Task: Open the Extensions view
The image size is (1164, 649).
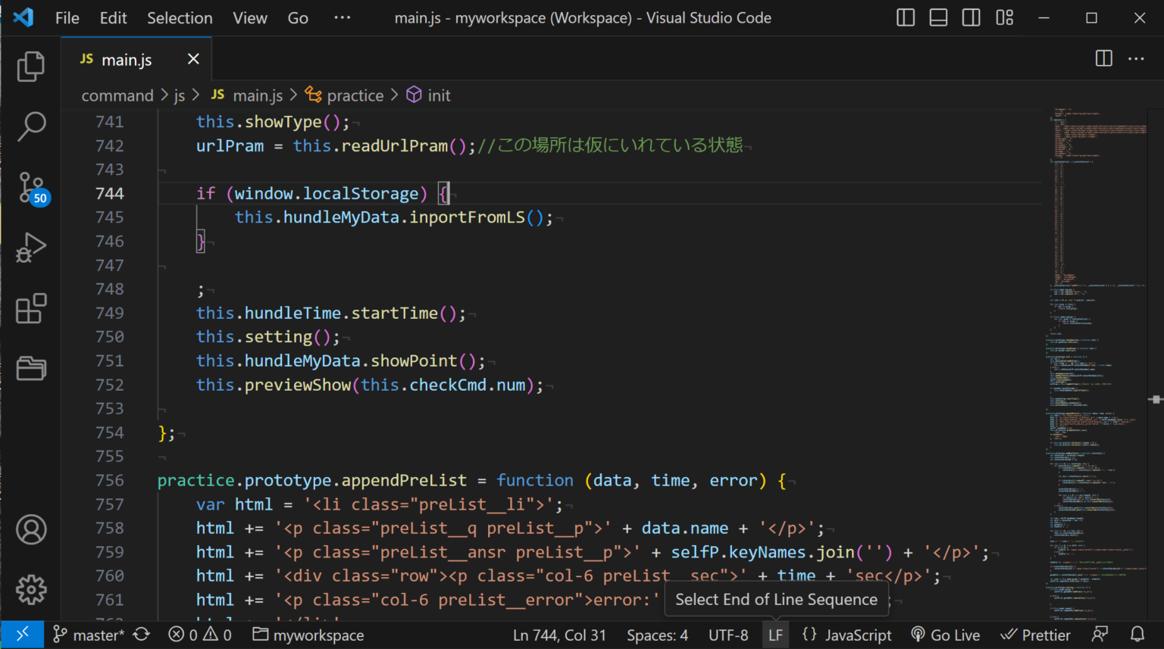Action: [31, 308]
